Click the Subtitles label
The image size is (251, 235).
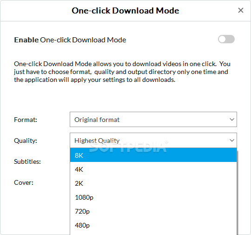[27, 161]
